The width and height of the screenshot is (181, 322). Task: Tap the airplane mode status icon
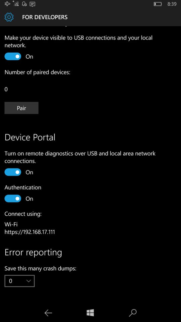(x=7, y=4)
